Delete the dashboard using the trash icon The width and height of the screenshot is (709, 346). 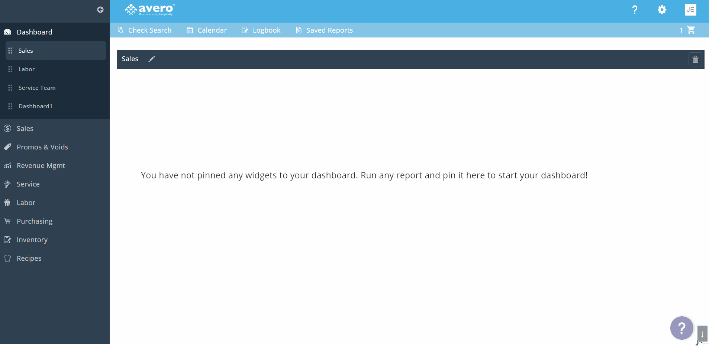695,59
